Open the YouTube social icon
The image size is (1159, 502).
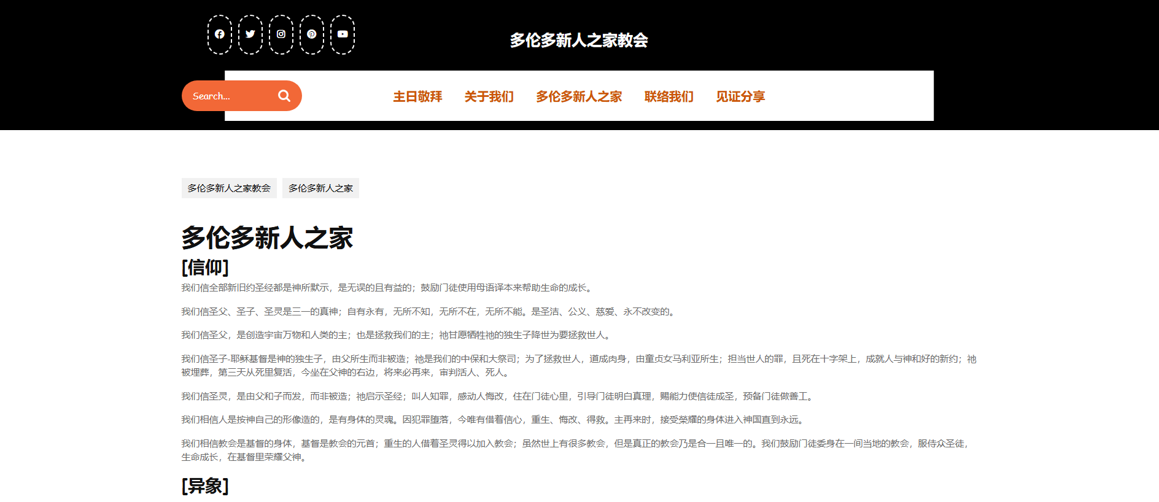click(343, 34)
